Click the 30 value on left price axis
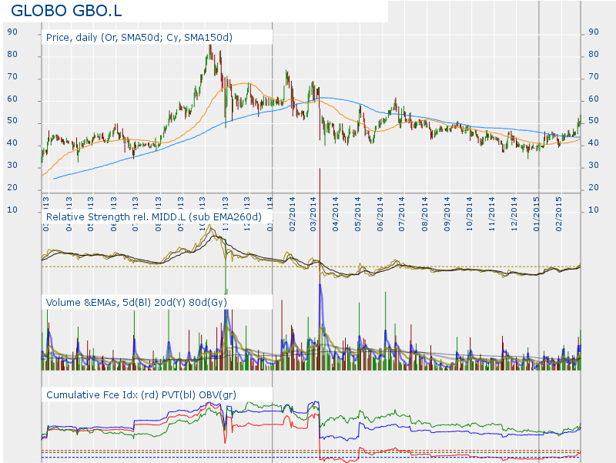Image resolution: width=616 pixels, height=463 pixels. click(12, 165)
